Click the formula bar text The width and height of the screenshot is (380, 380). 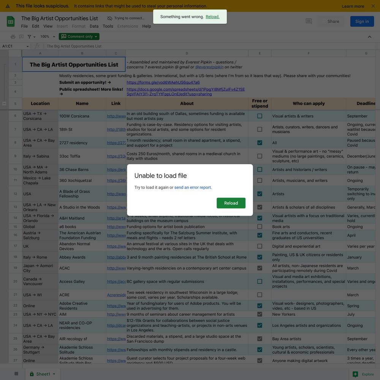(74, 46)
